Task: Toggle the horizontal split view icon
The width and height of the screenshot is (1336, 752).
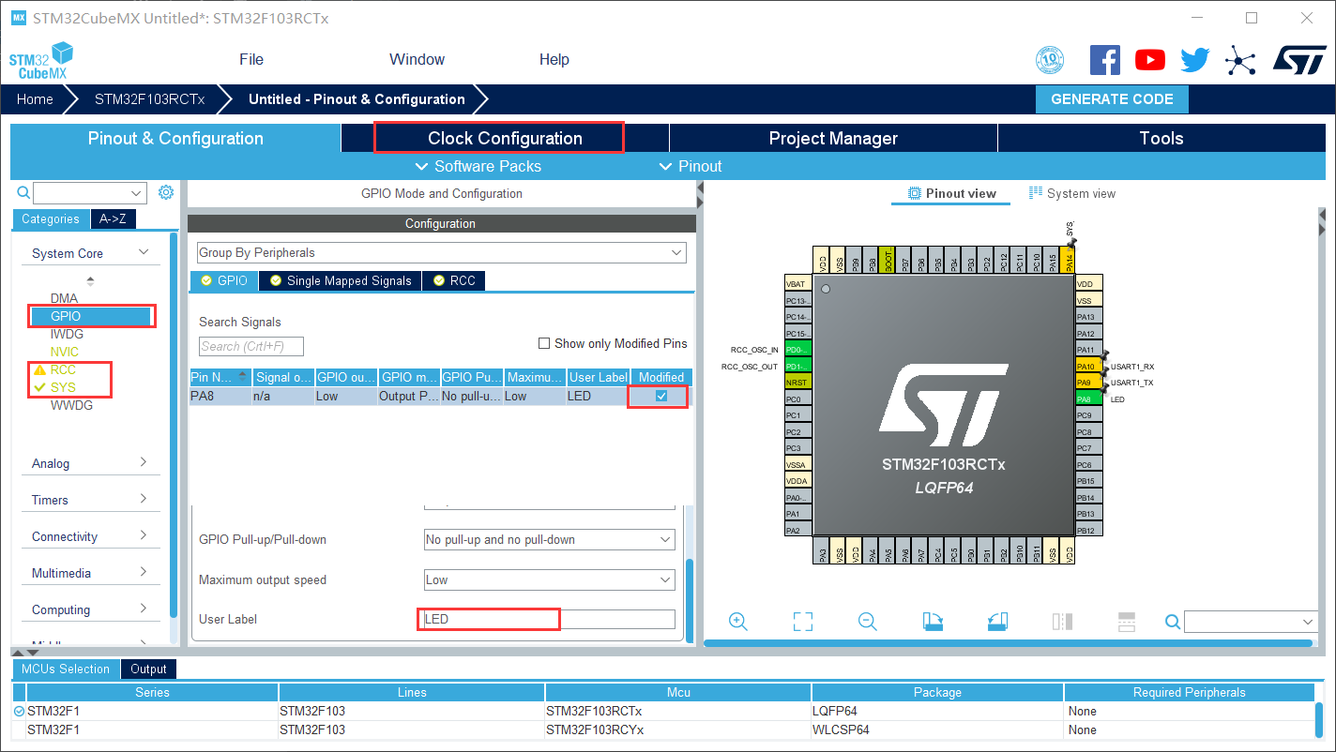Action: tap(1127, 622)
